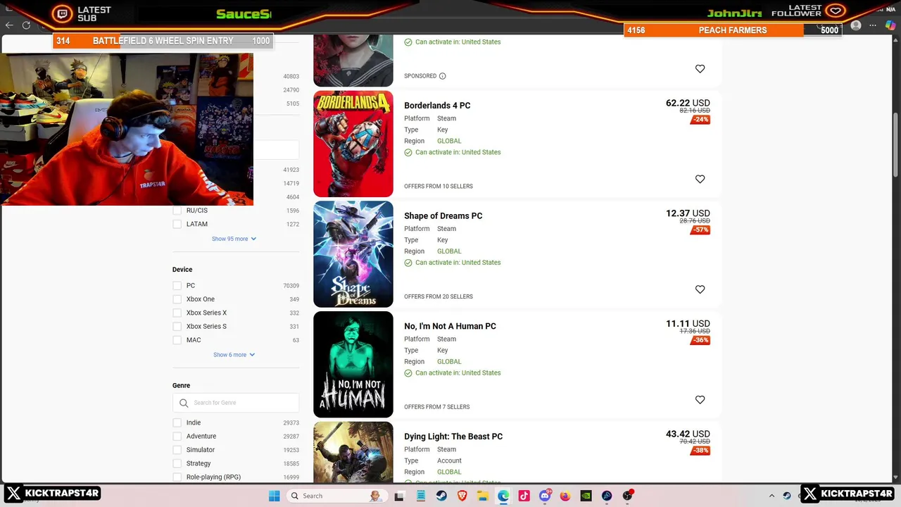Open Task View in the taskbar

pos(399,496)
